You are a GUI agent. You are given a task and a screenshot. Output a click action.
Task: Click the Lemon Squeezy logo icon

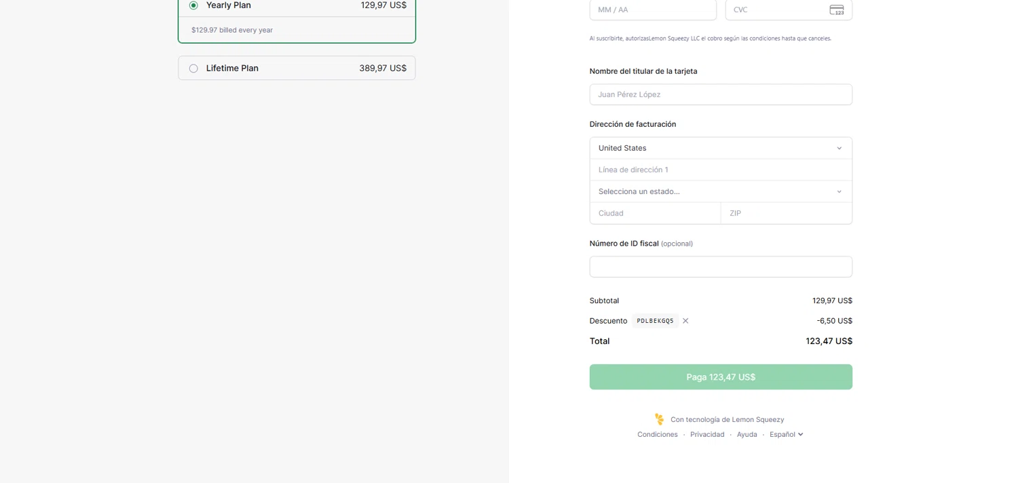coord(659,419)
